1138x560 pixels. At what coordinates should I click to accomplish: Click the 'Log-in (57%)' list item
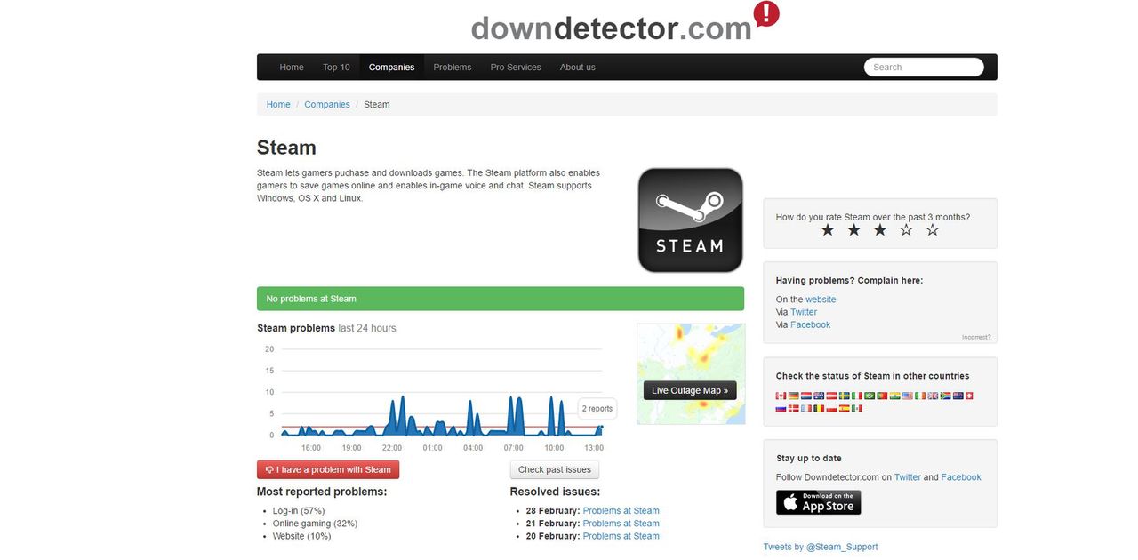tap(299, 511)
